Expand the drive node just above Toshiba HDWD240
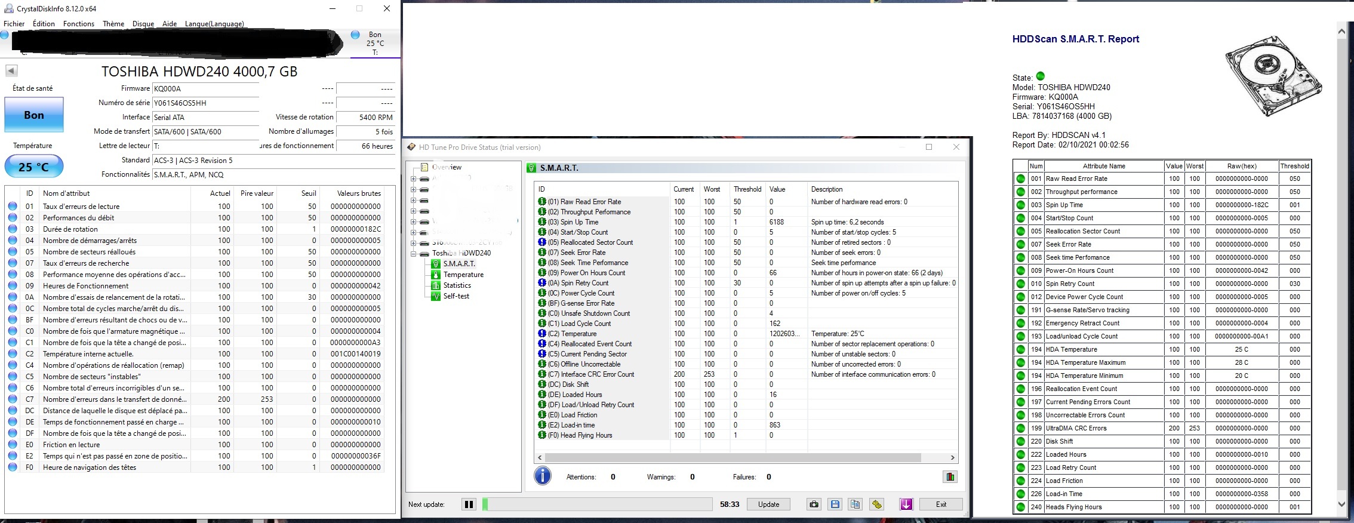Screen dimensions: 1354x523 [x=413, y=243]
